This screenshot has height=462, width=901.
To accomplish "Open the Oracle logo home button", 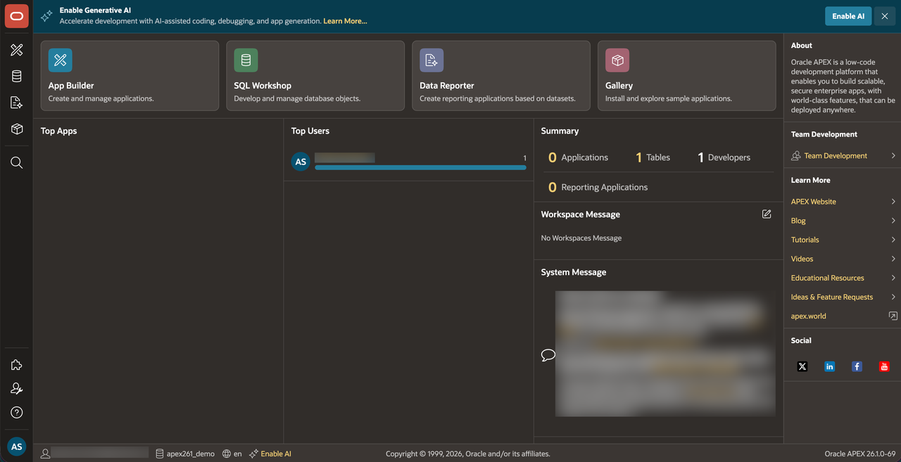I will [17, 16].
